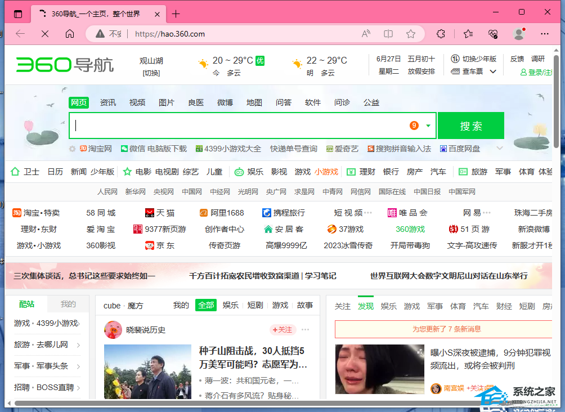Go to browser home page icon

pos(70,34)
